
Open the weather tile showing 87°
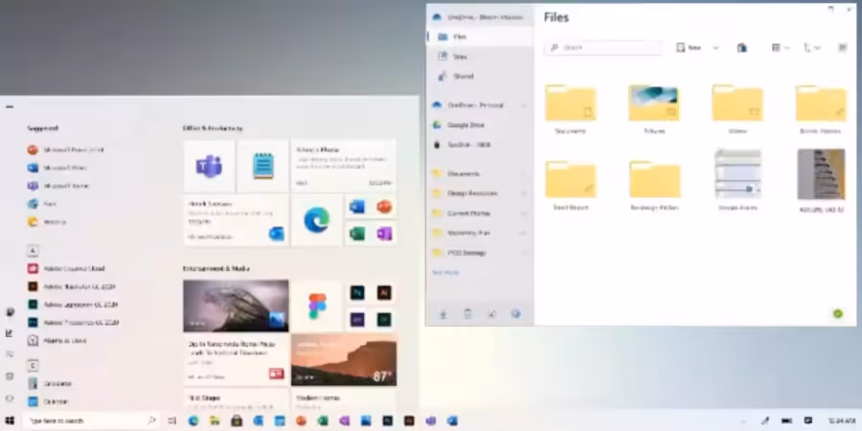coord(344,359)
